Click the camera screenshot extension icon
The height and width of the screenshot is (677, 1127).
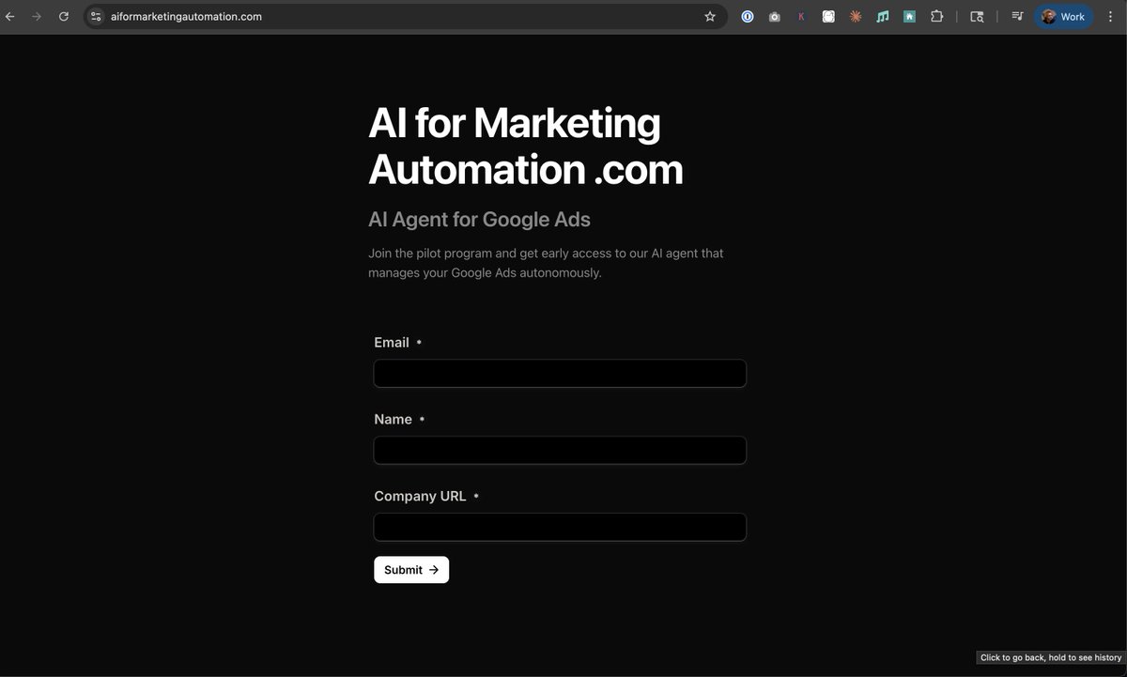point(774,17)
